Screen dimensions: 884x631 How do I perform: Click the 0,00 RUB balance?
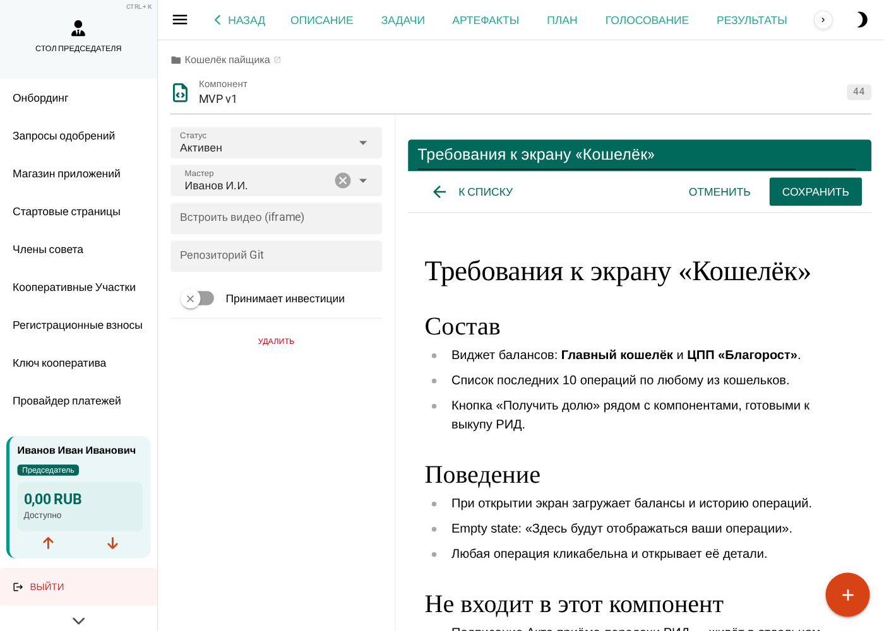coord(53,499)
